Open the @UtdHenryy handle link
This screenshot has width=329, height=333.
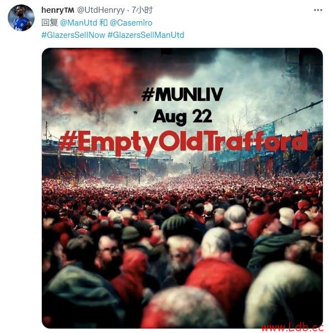coord(101,10)
